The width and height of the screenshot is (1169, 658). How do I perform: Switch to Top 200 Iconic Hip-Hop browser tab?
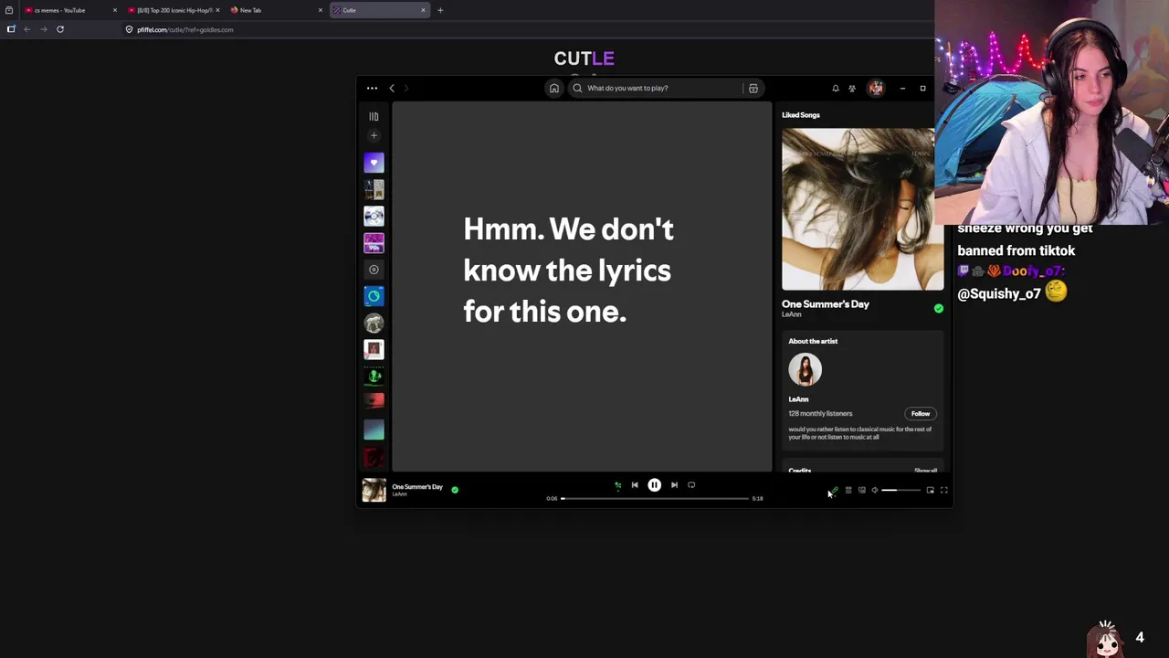(x=174, y=10)
